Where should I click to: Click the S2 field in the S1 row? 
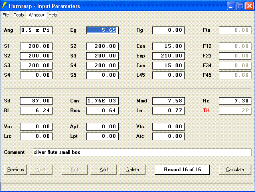coord(103,46)
